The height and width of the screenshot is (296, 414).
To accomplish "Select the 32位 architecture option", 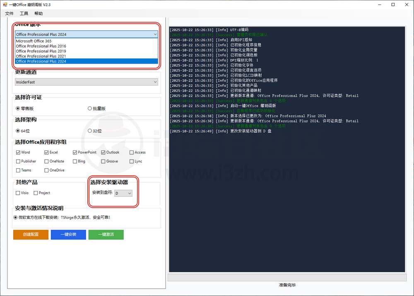I will point(90,131).
